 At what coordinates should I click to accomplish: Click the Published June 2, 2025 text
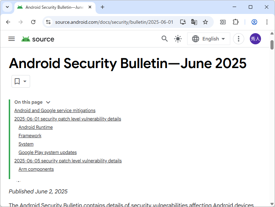point(38,191)
